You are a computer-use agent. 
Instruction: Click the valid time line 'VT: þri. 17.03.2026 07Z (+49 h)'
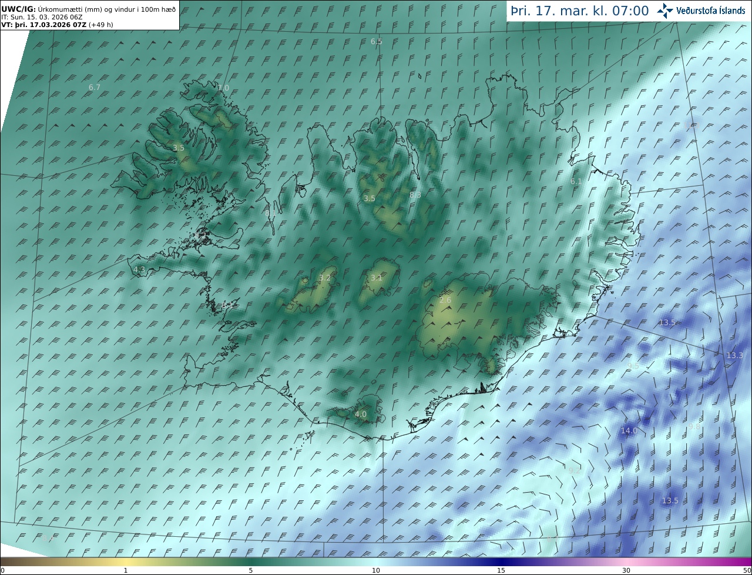click(56, 25)
